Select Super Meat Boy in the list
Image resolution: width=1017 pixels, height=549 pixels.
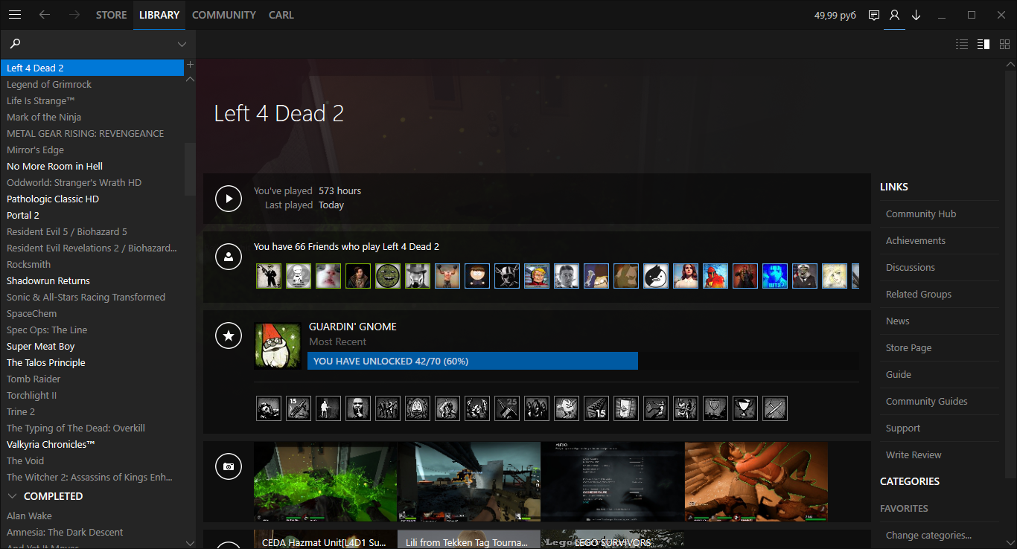92,347
